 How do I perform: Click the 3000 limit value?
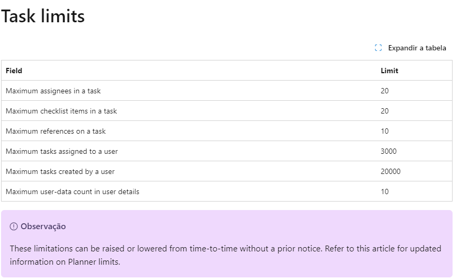[x=388, y=151]
